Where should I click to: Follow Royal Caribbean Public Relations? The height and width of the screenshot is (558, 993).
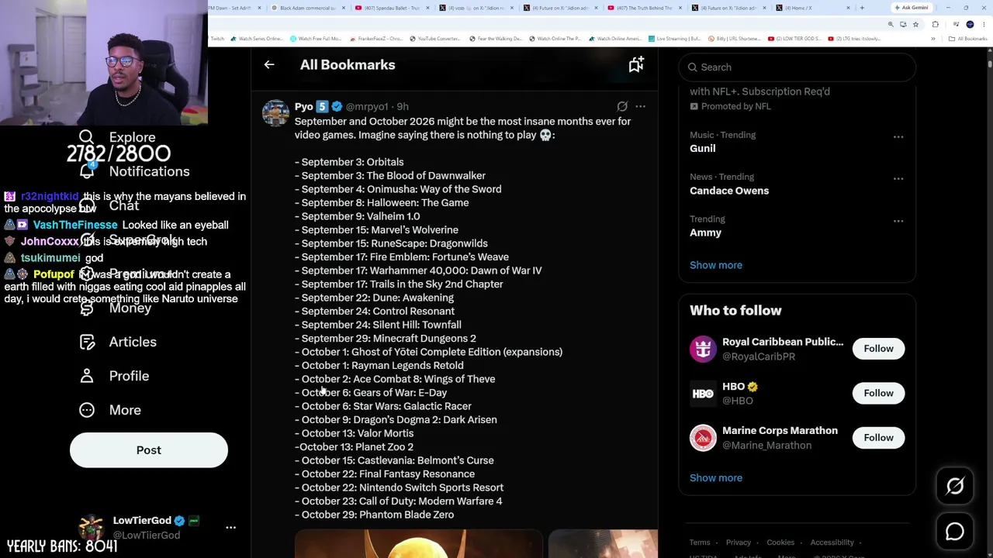[x=878, y=349]
